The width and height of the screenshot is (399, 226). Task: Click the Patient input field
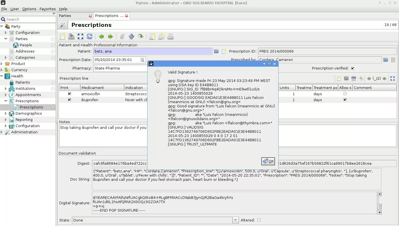tap(153, 51)
